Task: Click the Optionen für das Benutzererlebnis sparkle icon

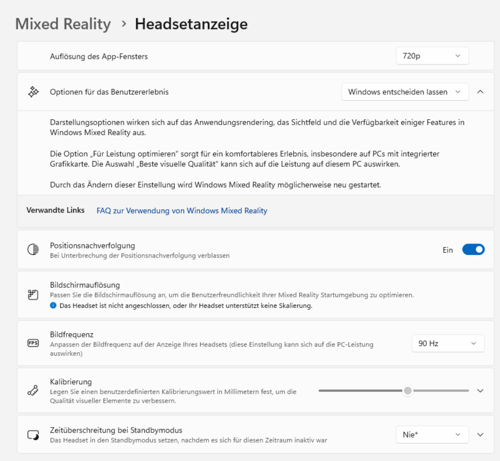Action: [x=33, y=92]
